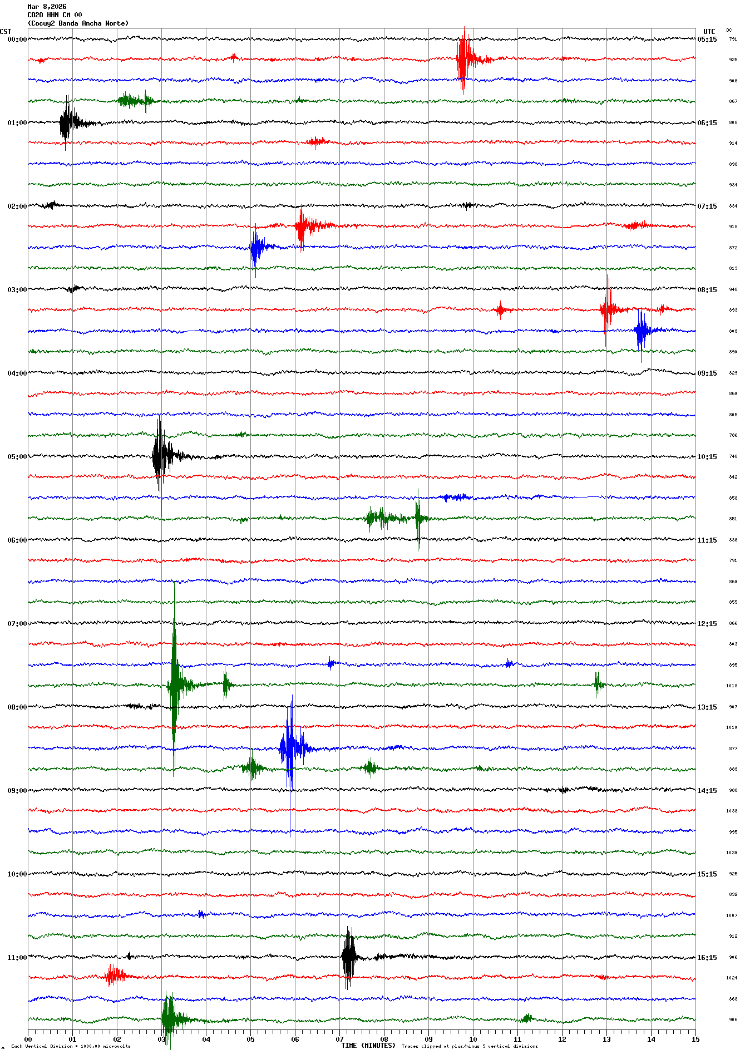This screenshot has height=1054, width=740.
Task: Click the 16:15 UTC time label
Action: 707,958
